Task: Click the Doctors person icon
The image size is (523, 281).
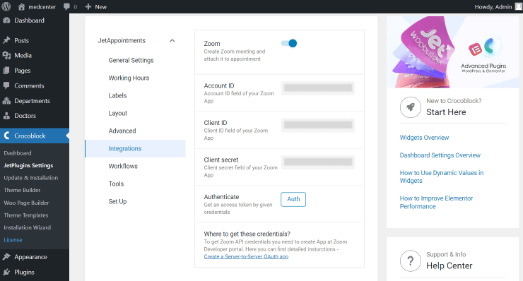Action: (x=6, y=116)
